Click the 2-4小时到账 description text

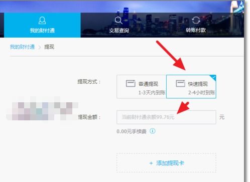pos(202,92)
